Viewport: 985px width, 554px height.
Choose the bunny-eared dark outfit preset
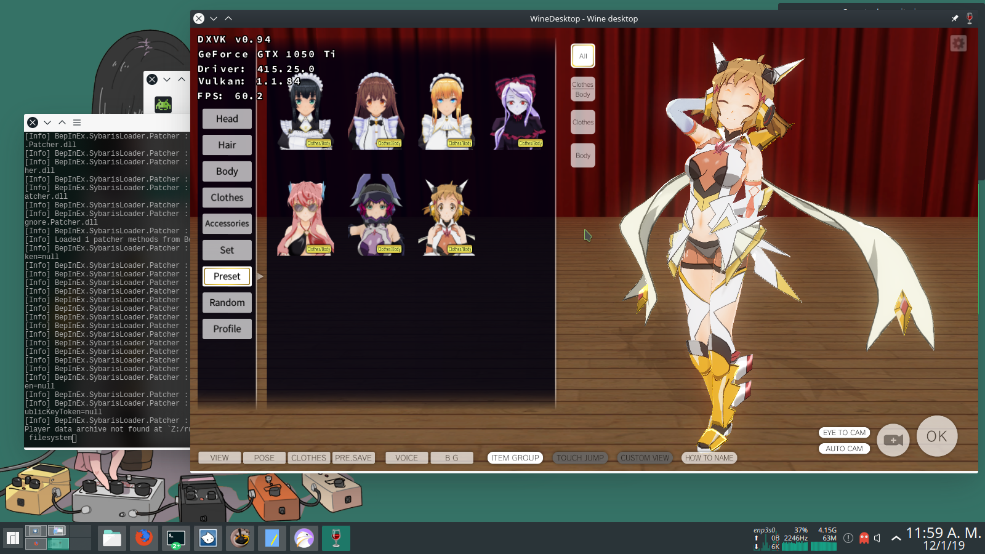coord(377,214)
